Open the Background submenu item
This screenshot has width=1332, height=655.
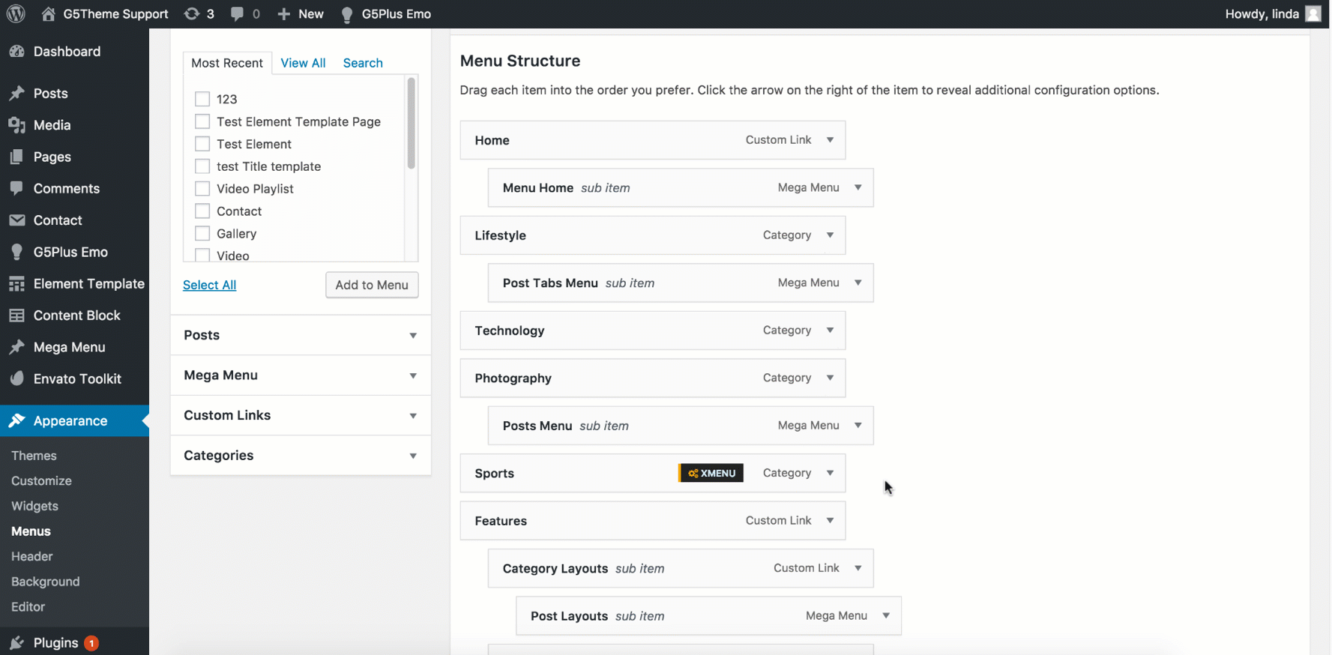point(45,582)
